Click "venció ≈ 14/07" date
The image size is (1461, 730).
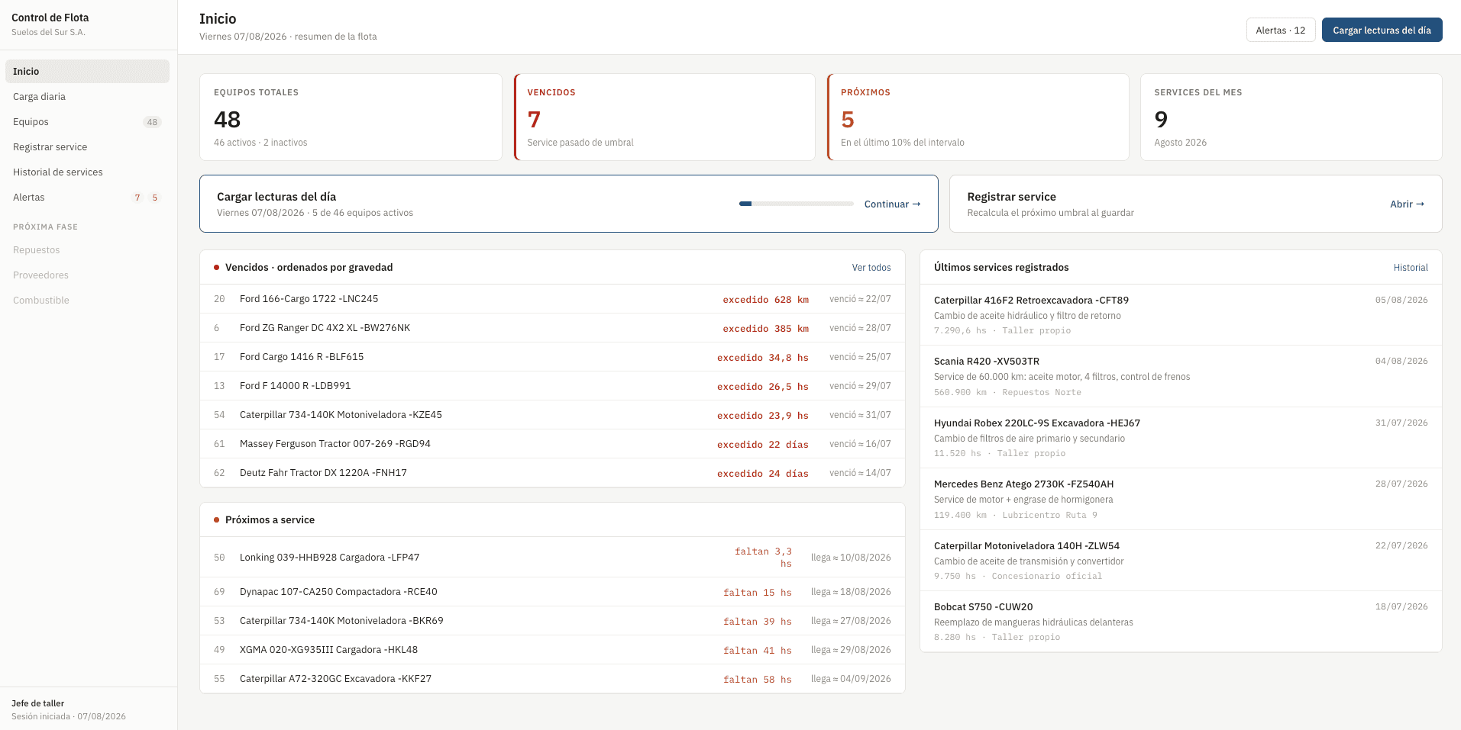(860, 473)
